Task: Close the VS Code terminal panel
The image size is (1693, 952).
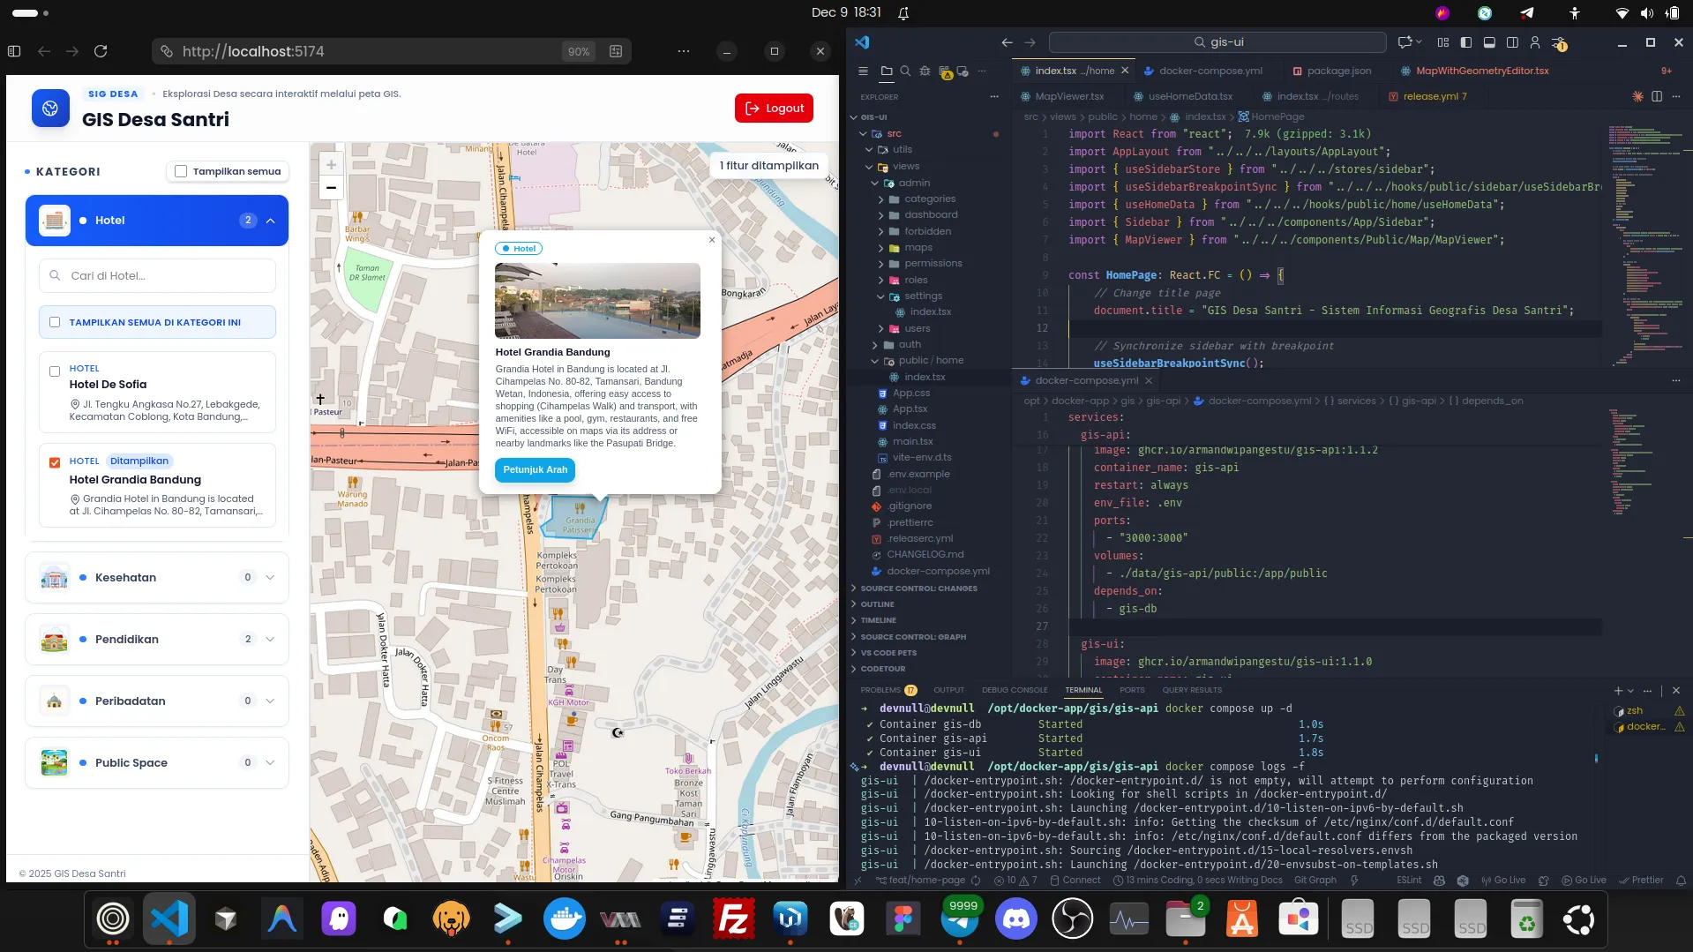Action: [x=1676, y=691]
